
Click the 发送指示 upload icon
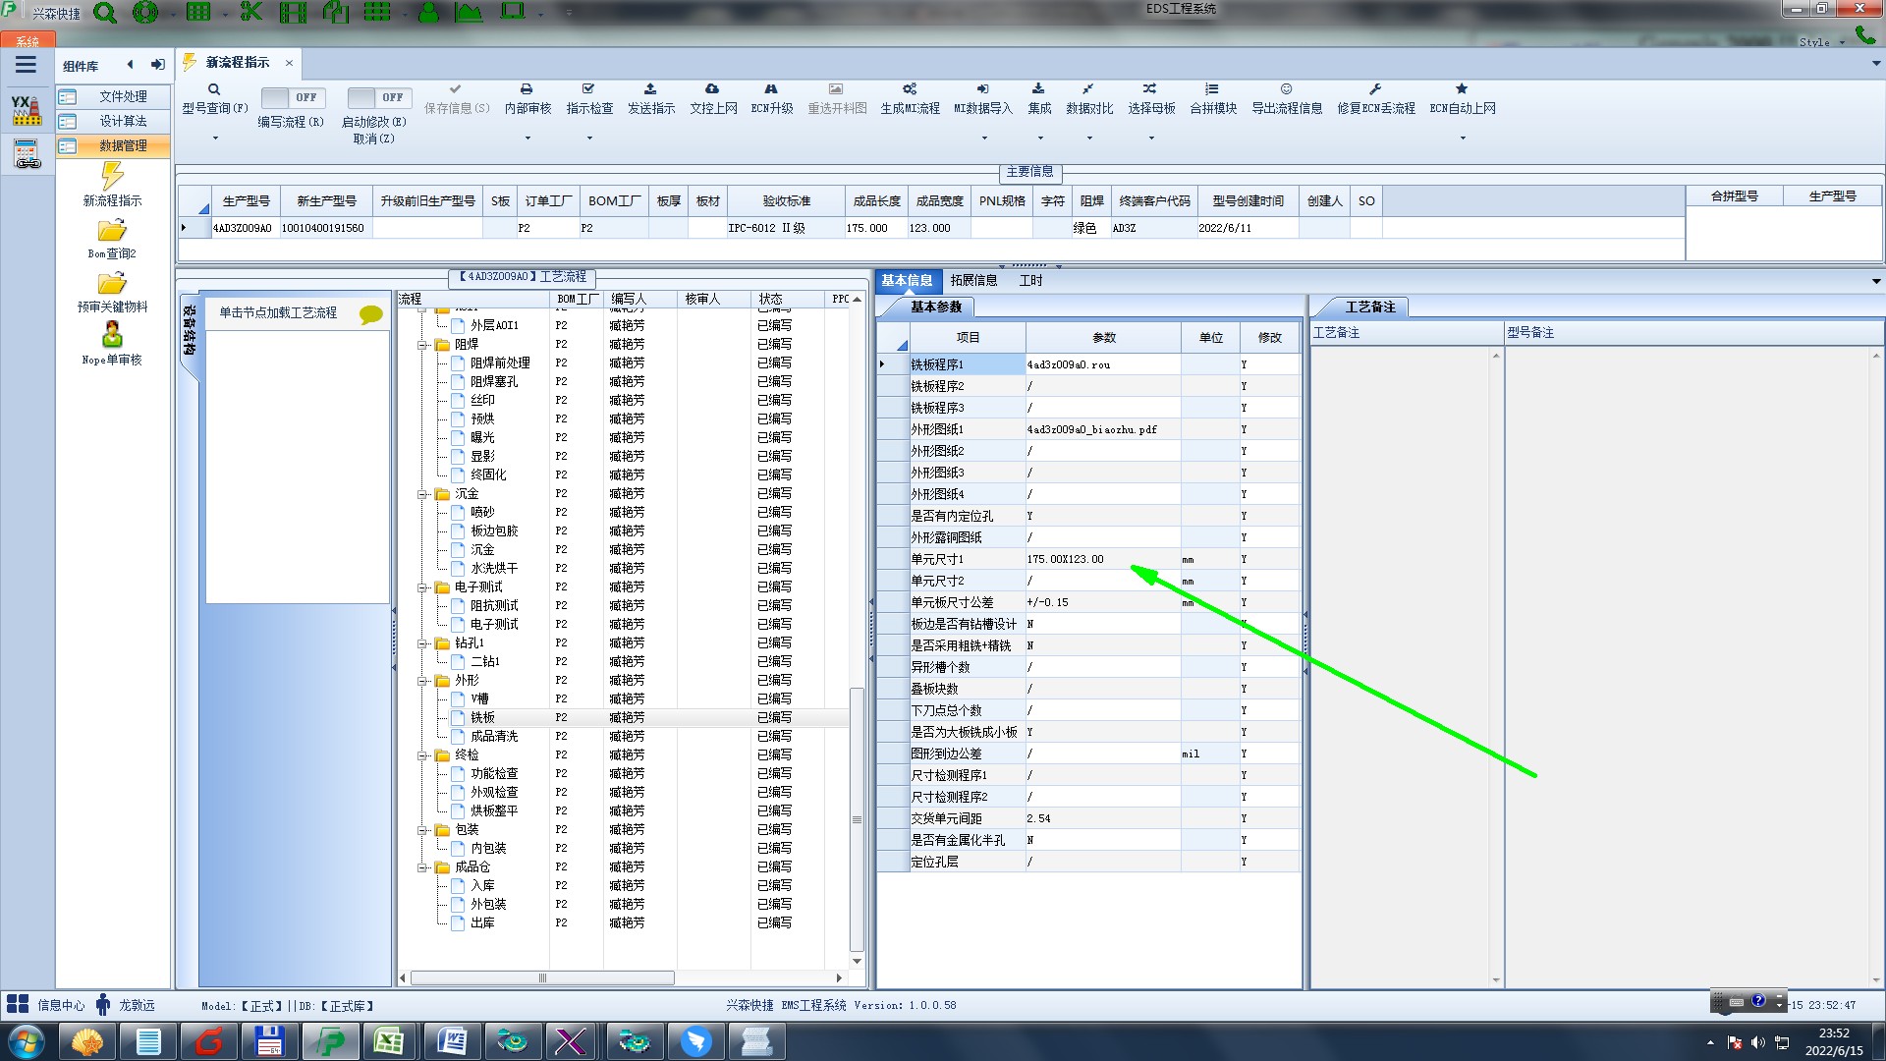tap(650, 89)
